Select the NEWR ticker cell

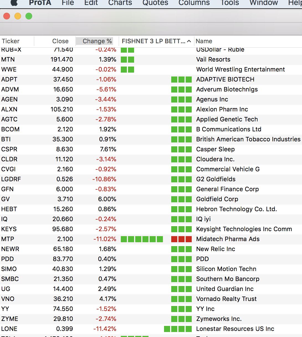[x=10, y=249]
